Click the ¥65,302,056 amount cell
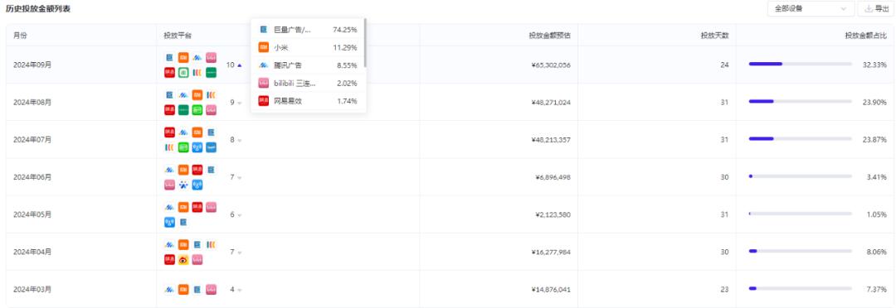Viewport: 896px width, 308px height. click(550, 65)
